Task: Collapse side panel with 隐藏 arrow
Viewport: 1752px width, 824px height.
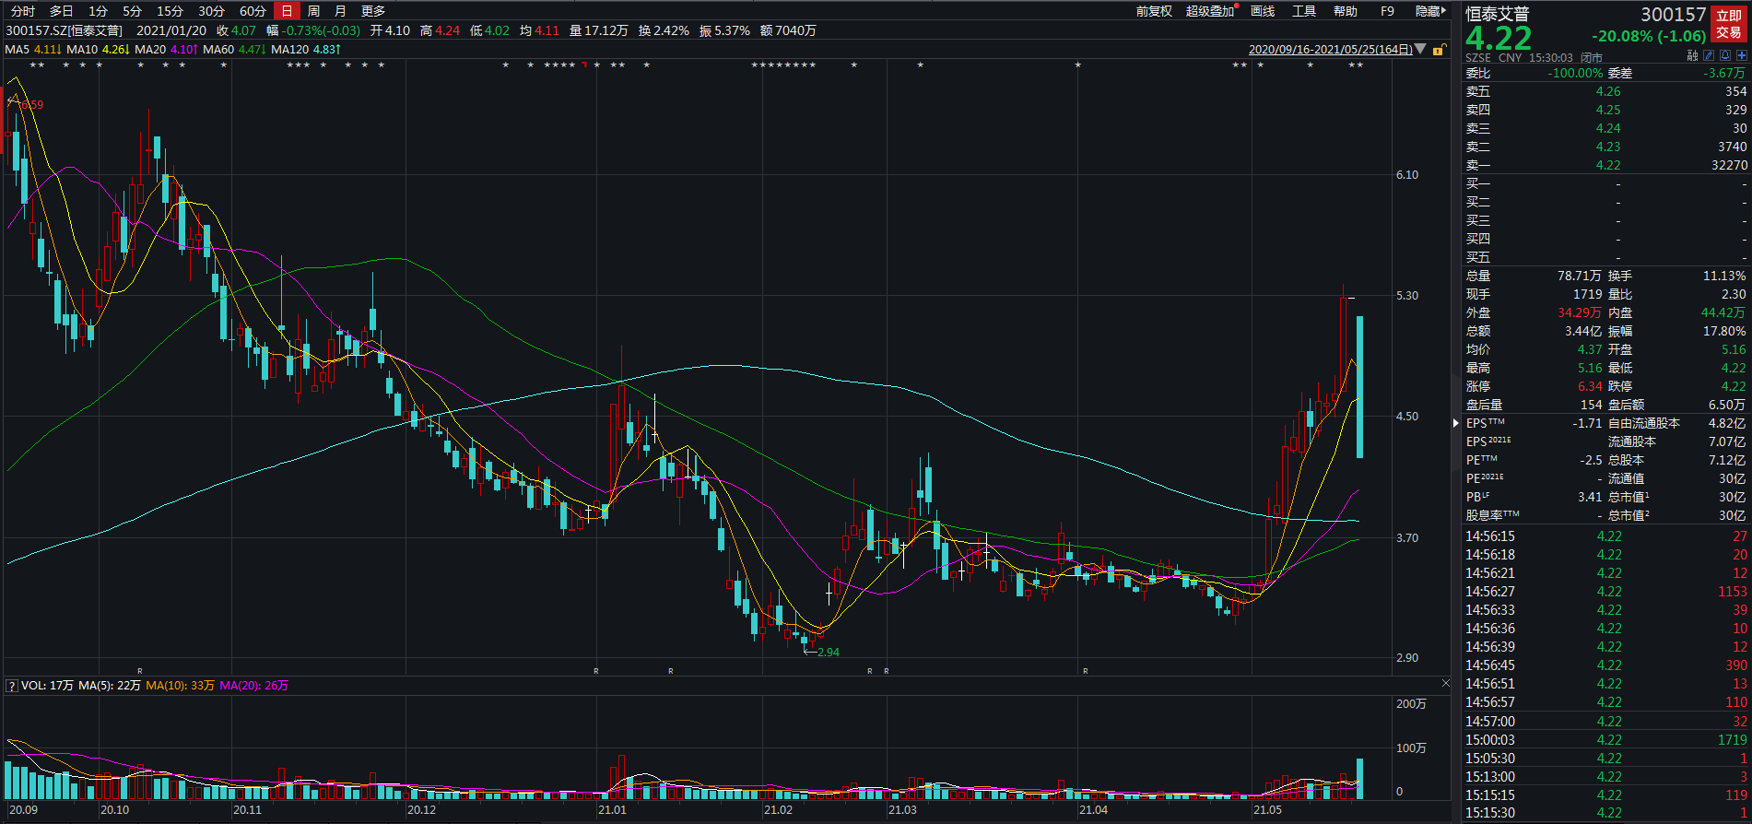Action: pyautogui.click(x=1431, y=11)
